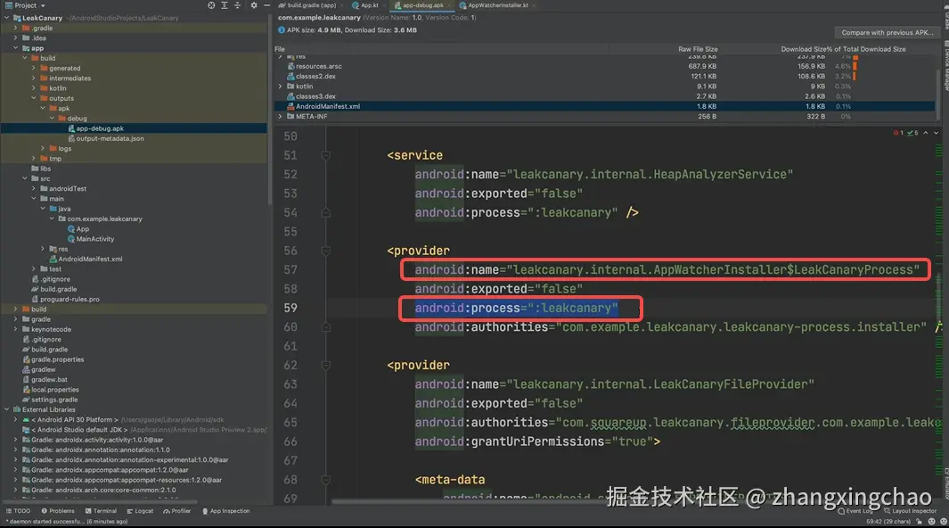Select the proguard-rules.pro file
This screenshot has width=949, height=528.
click(66, 299)
